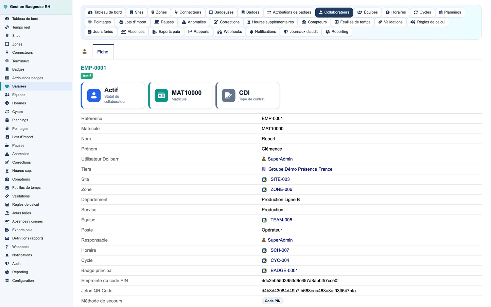Open Heures supplémentaires in top menu
The width and height of the screenshot is (491, 307).
pos(270,22)
